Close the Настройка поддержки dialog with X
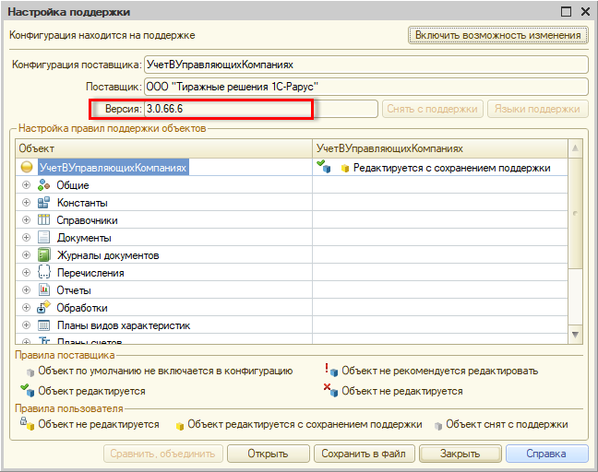The height and width of the screenshot is (472, 598). [585, 12]
